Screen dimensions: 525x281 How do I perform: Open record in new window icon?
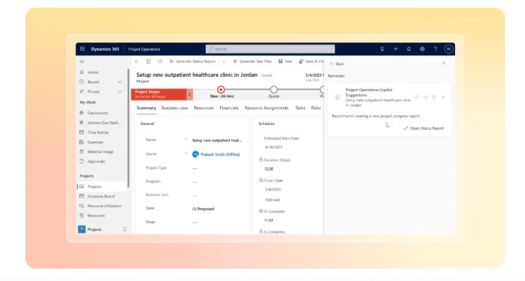tap(160, 61)
